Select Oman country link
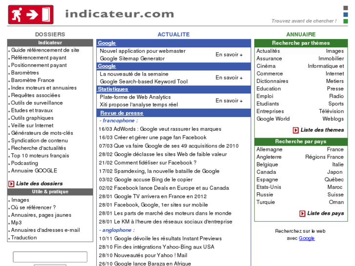The image size is (355, 266). 336,202
